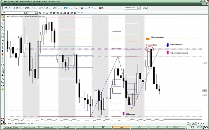Open the Window menu
Screen dimensions: 209x130
[41, 4]
